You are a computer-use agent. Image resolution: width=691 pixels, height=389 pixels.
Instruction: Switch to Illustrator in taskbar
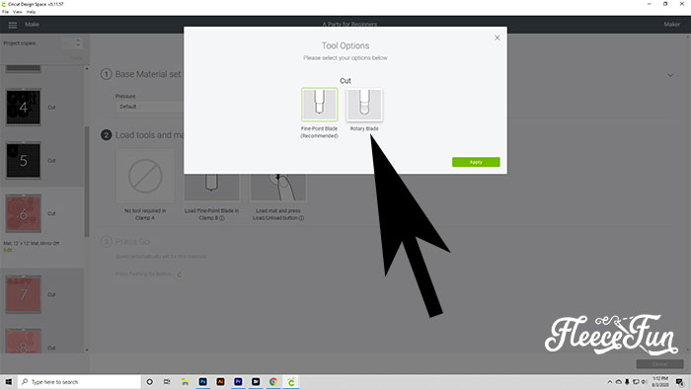pyautogui.click(x=220, y=382)
